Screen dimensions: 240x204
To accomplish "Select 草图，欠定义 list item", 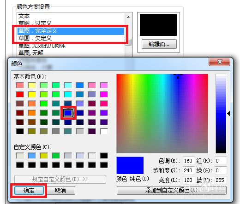I will pyautogui.click(x=71, y=38).
